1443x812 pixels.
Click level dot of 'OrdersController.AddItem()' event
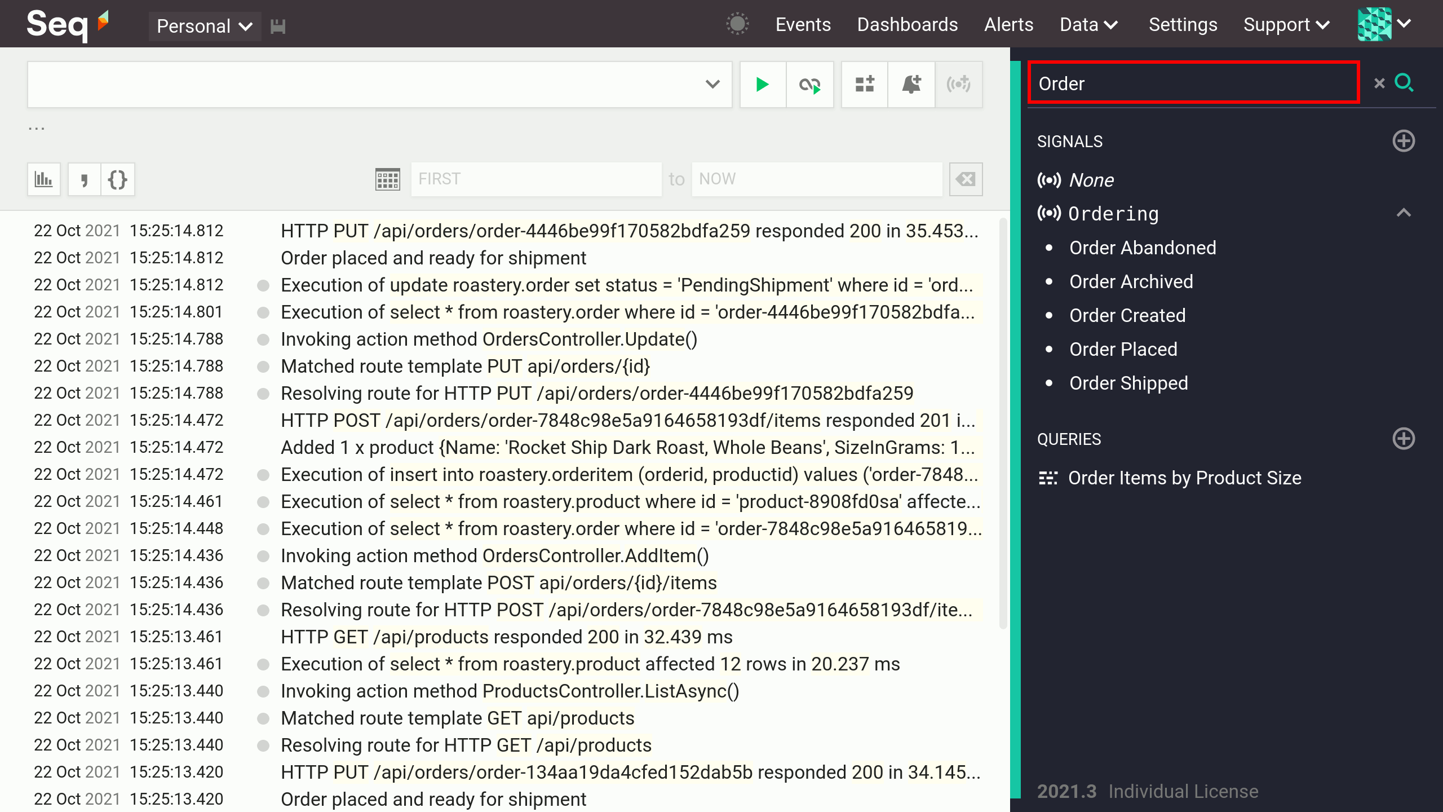coord(263,556)
